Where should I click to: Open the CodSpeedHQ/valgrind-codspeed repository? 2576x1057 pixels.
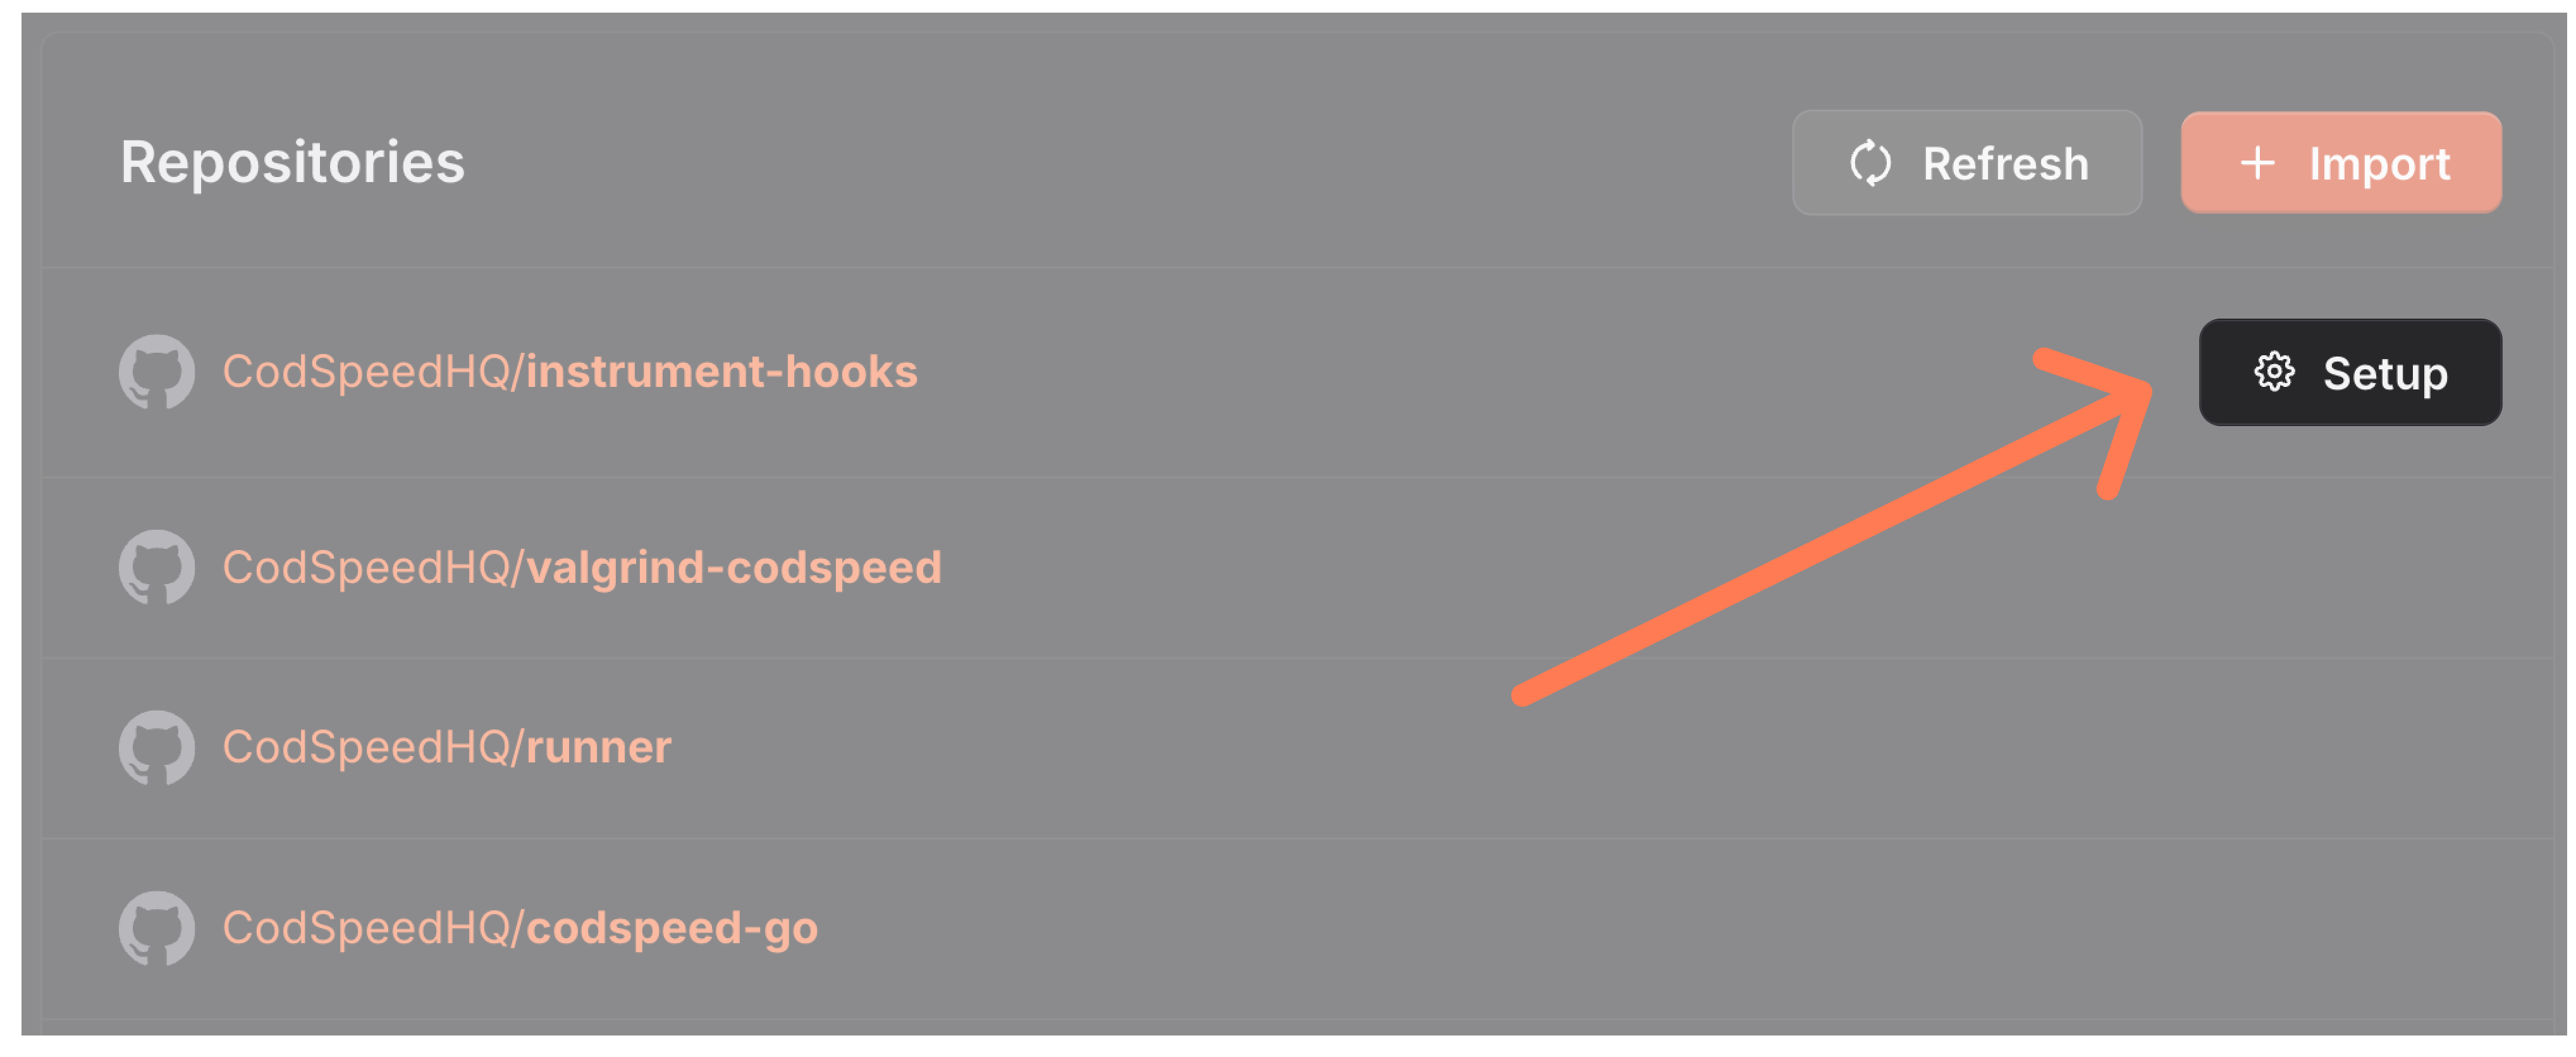point(582,567)
